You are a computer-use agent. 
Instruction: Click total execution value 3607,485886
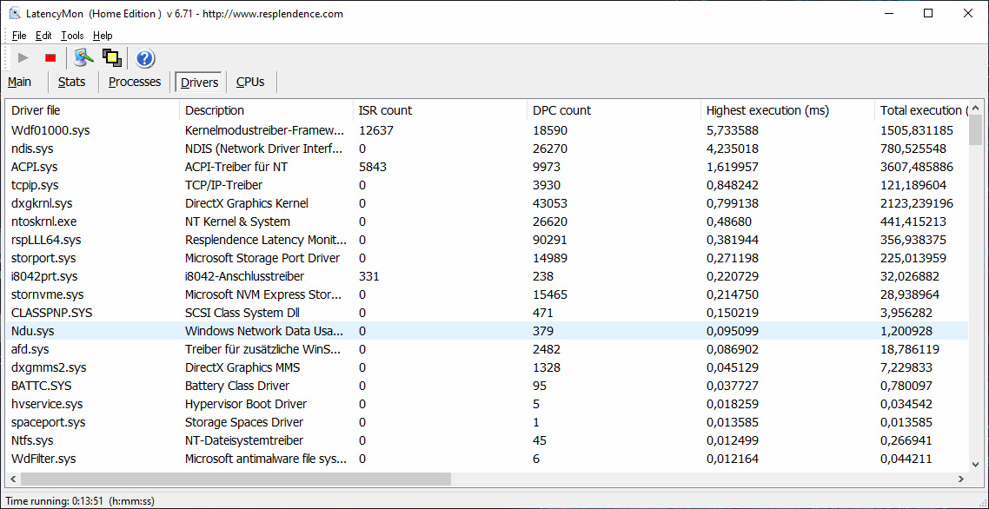click(x=917, y=167)
